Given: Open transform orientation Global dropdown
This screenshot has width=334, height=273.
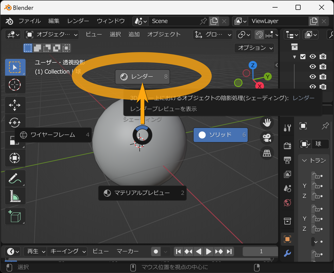Looking at the screenshot, I should point(213,35).
